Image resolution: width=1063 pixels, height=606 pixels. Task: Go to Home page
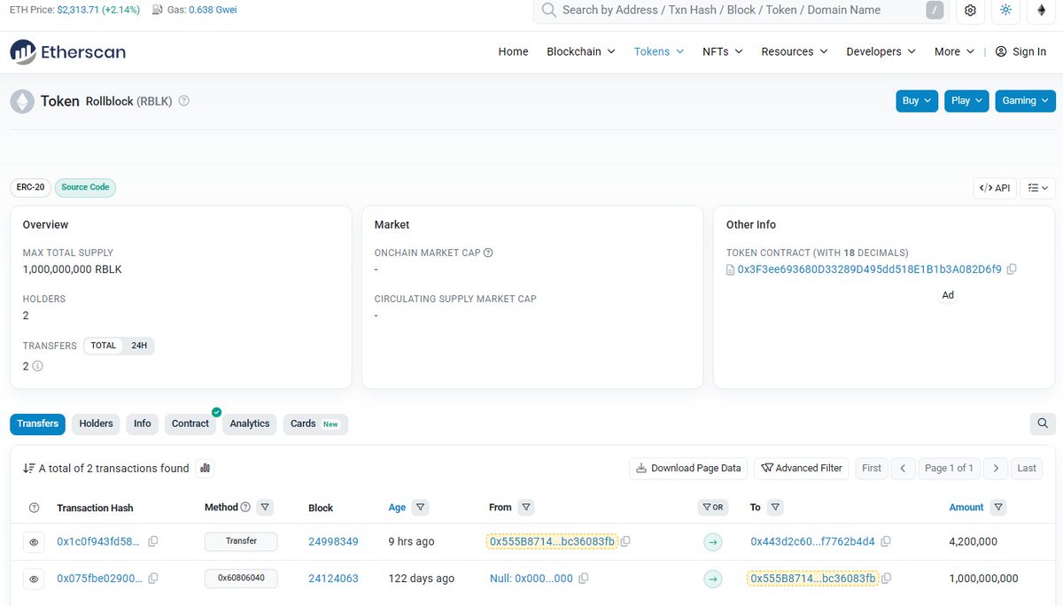513,51
